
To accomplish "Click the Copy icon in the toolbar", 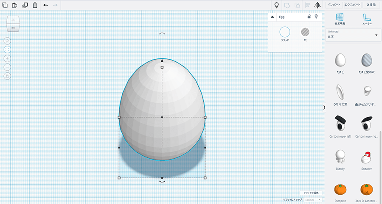I will [x=5, y=5].
